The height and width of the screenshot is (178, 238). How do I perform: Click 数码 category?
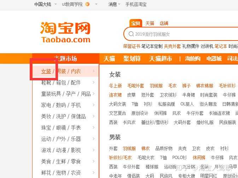point(61,105)
